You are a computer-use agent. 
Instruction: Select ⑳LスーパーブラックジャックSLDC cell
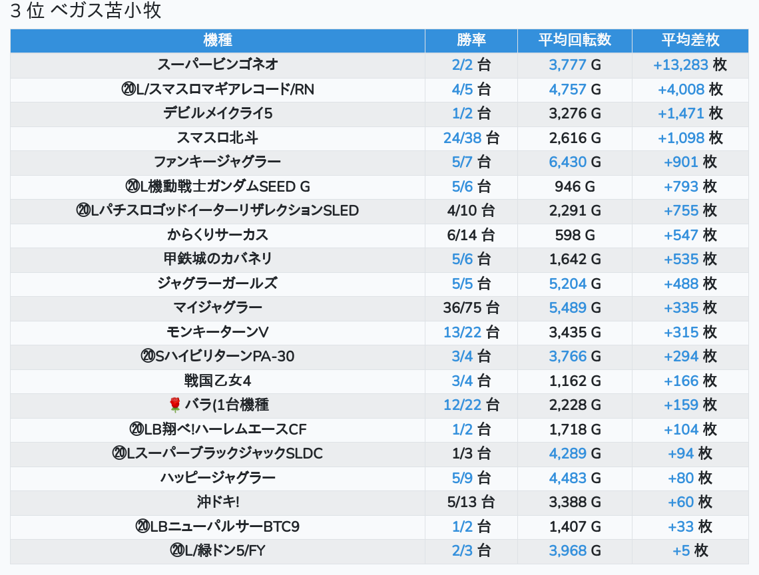pos(217,453)
